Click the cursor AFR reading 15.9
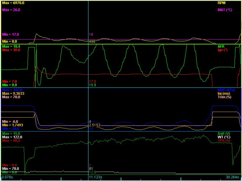The image size is (242, 181). (93, 85)
